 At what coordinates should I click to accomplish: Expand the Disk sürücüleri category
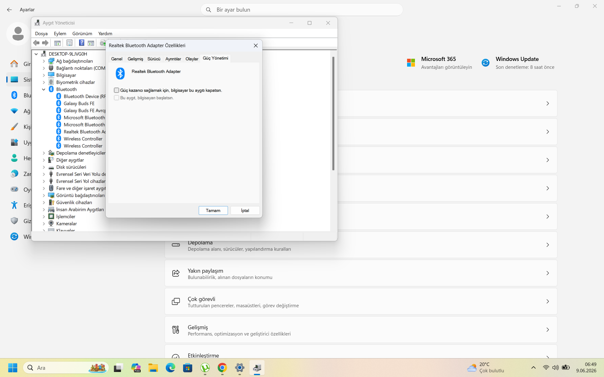click(44, 167)
